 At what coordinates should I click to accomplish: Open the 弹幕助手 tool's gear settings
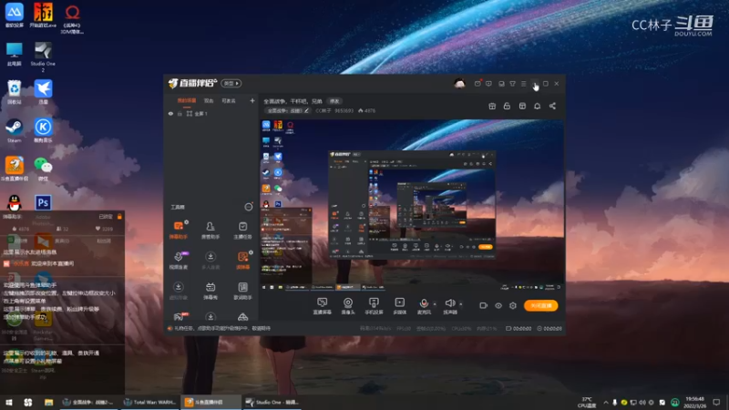tap(187, 222)
